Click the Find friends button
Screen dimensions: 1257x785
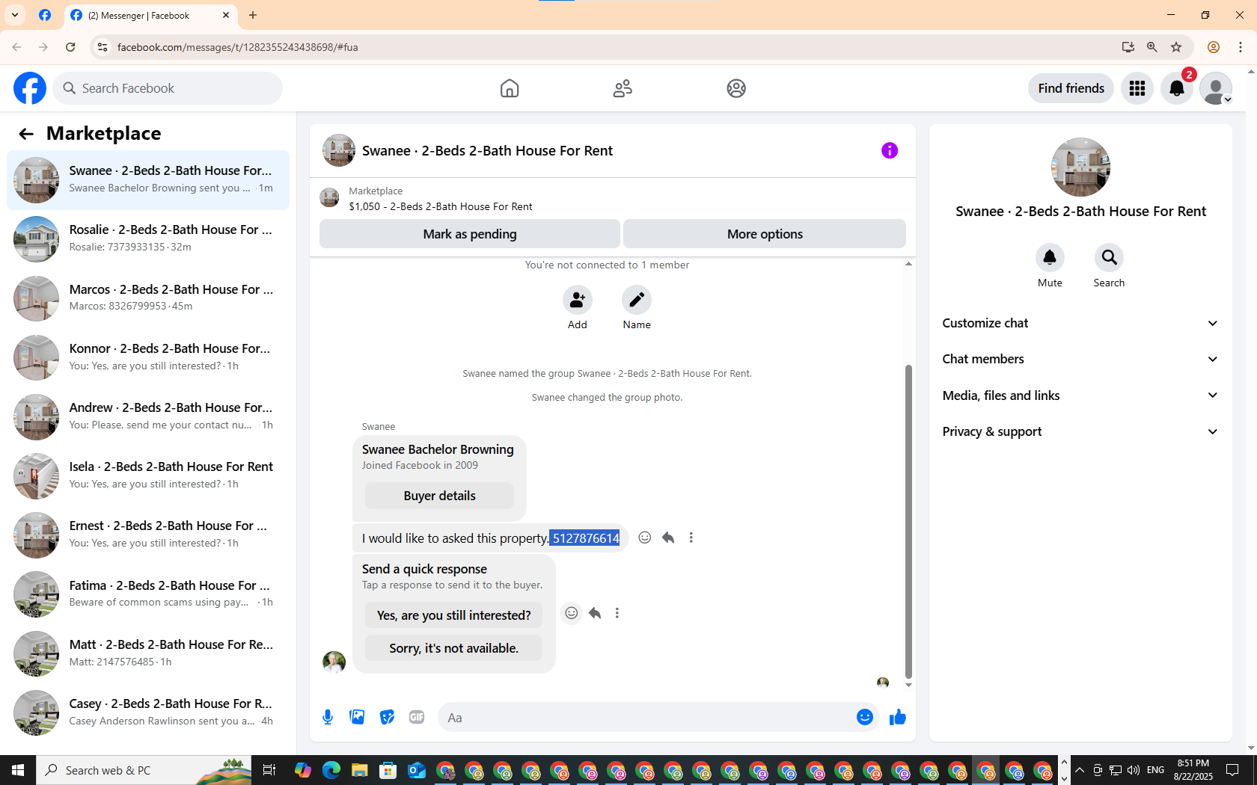(1071, 88)
